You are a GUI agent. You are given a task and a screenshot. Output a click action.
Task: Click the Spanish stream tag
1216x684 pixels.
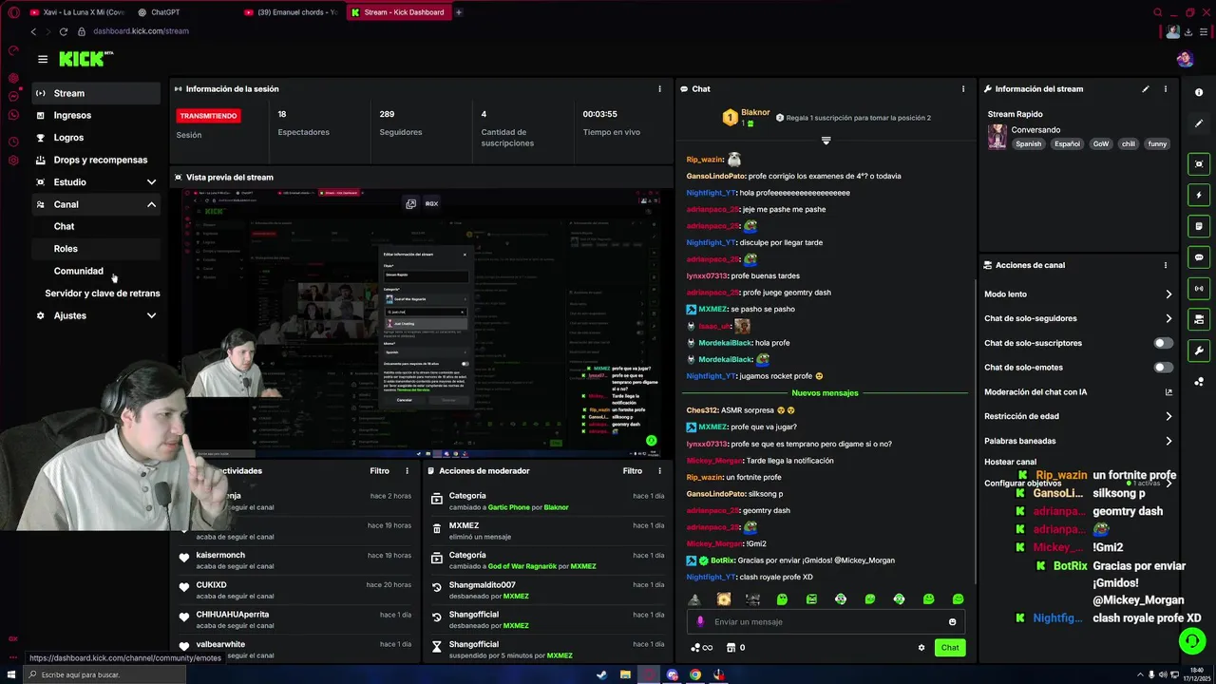pyautogui.click(x=1028, y=144)
